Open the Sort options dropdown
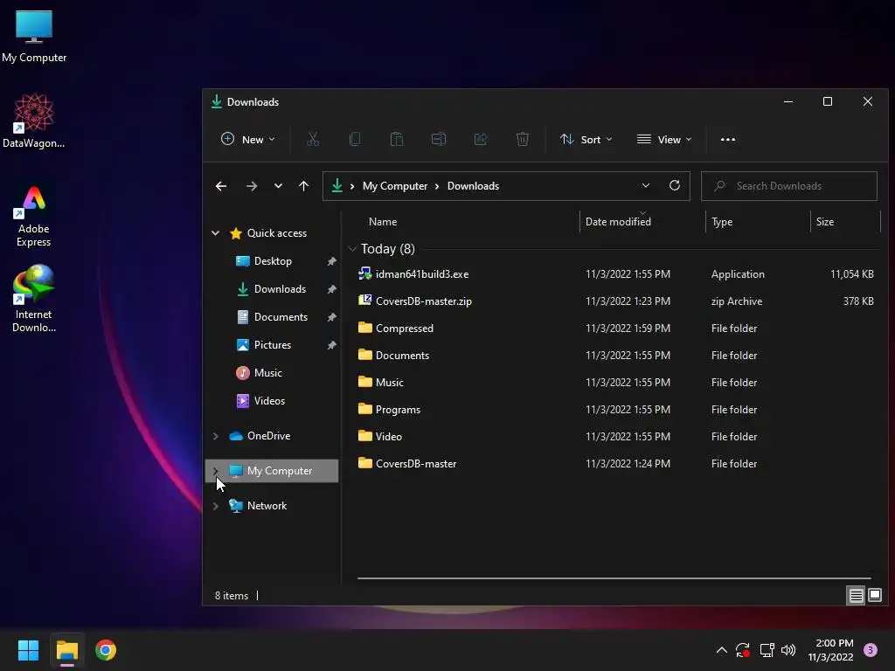The image size is (895, 671). coord(586,139)
